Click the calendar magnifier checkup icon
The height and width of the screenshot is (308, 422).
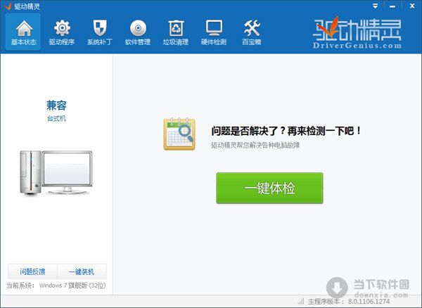179,134
